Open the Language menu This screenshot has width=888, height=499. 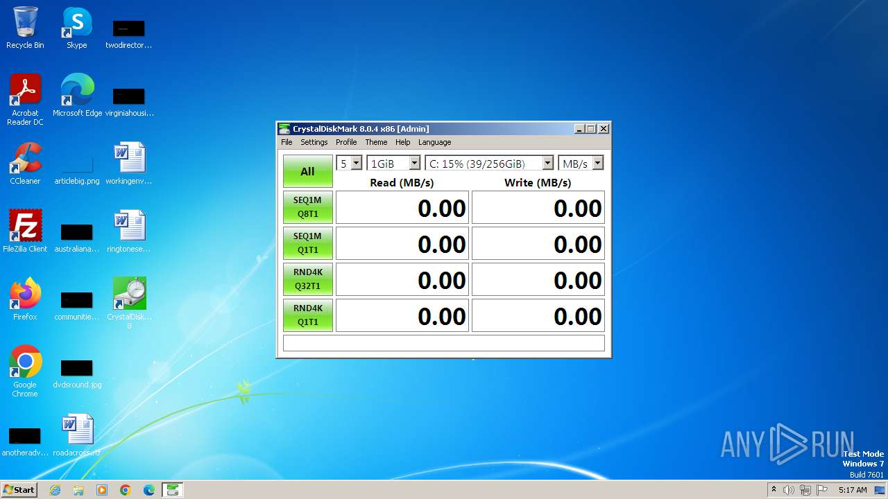(434, 142)
